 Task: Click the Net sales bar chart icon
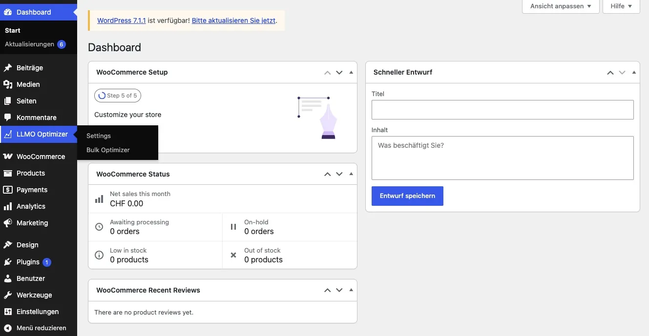point(99,199)
